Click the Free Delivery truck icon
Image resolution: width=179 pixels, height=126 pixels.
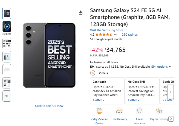tap(119, 111)
